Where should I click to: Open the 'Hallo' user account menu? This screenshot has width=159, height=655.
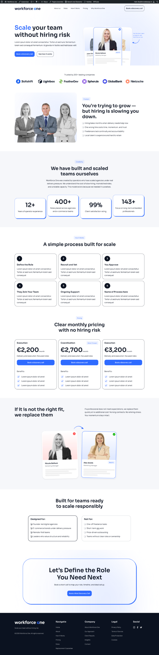click(x=143, y=2)
